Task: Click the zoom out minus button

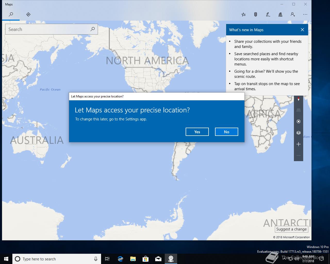Action: 299,155
